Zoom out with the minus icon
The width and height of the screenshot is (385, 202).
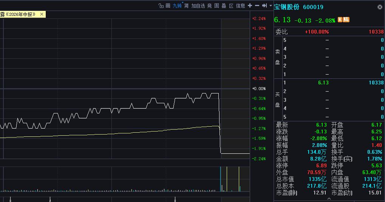[257, 5]
